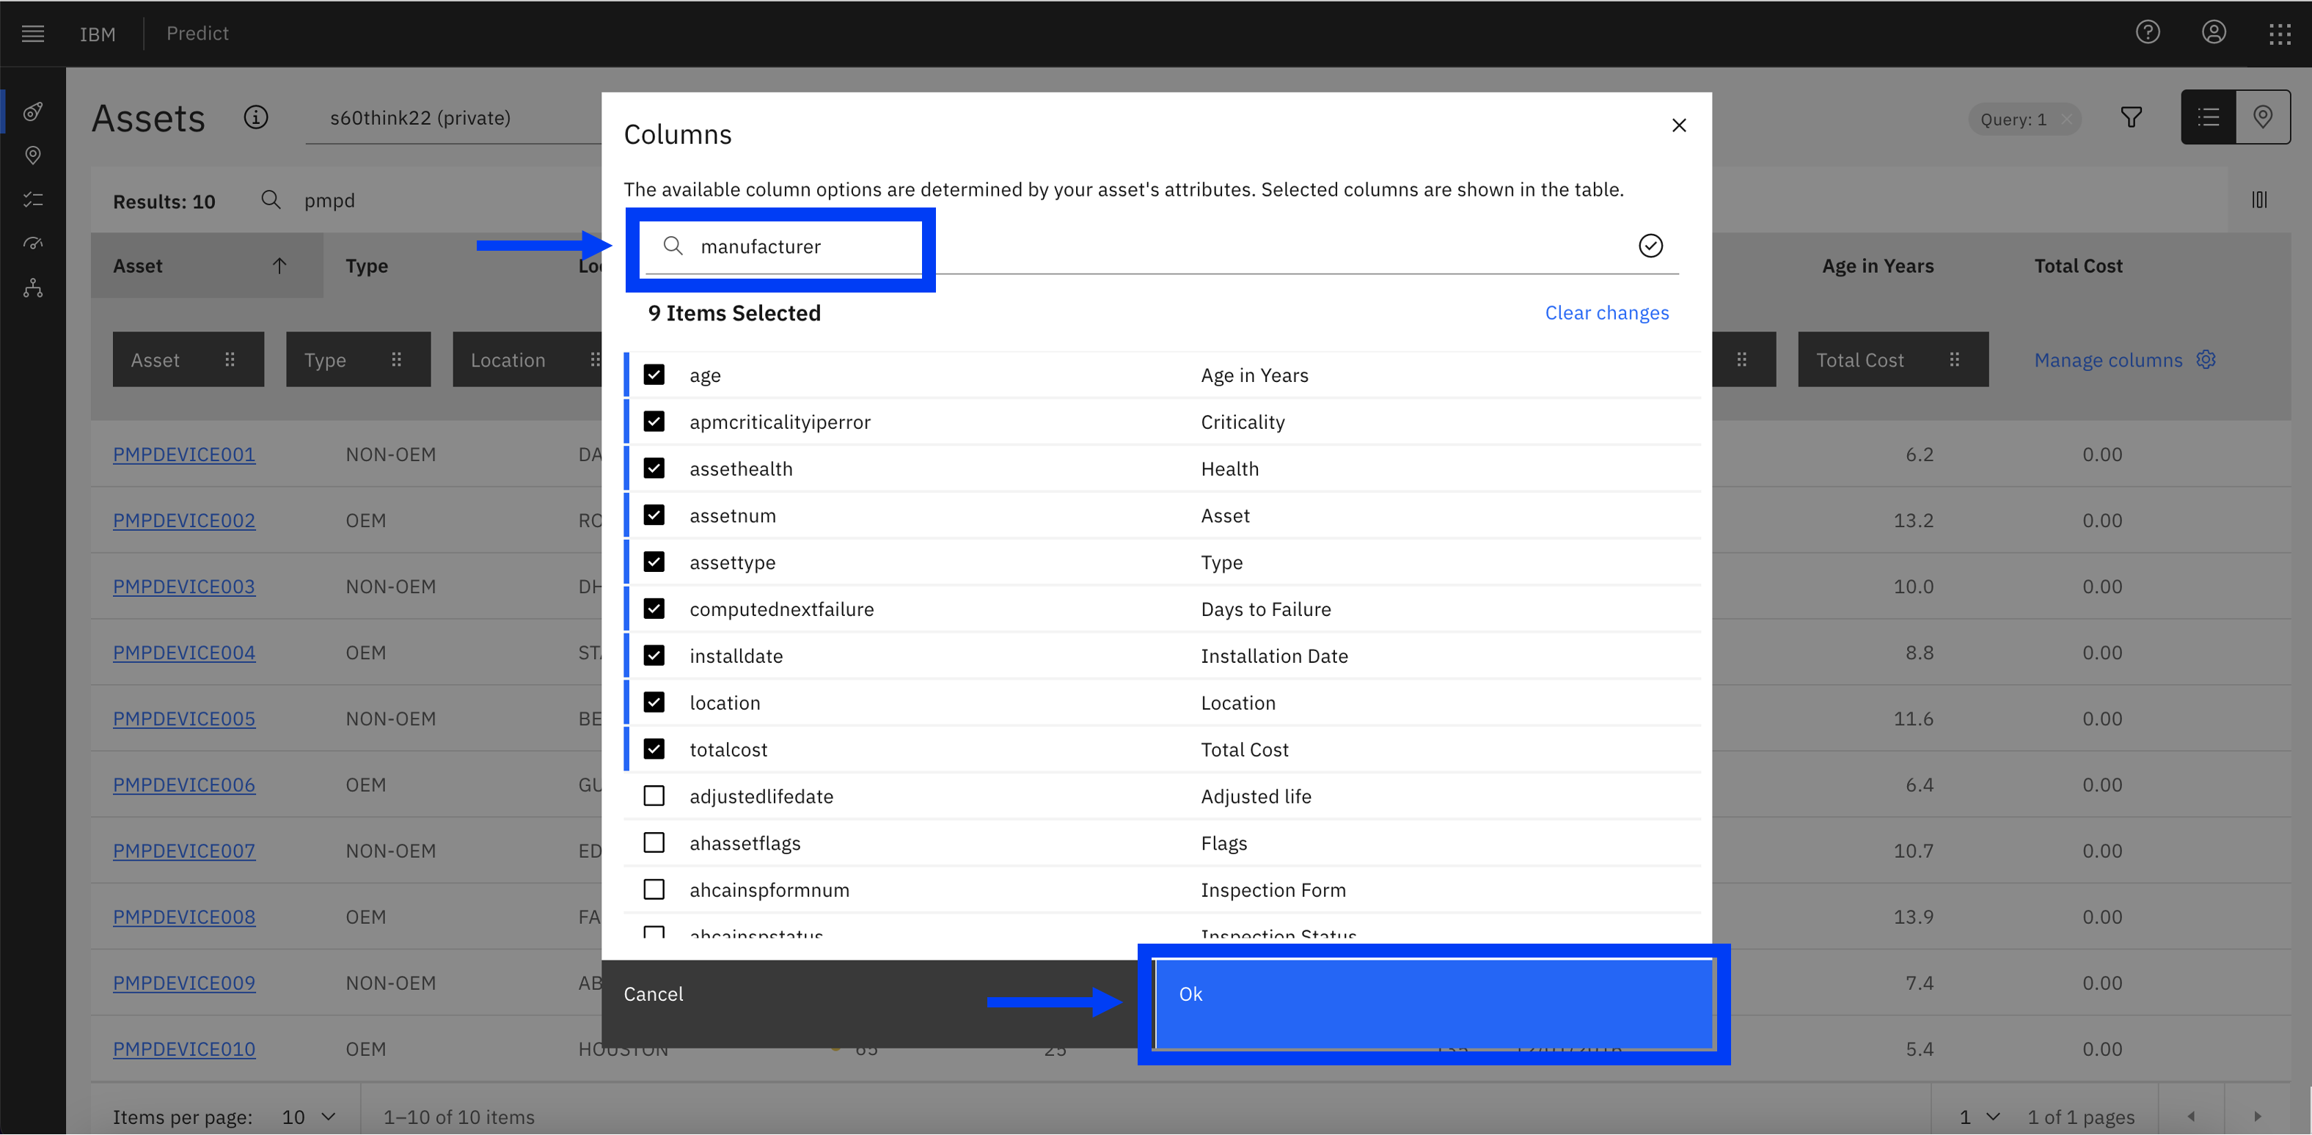Close the Columns dialog with X
2312x1135 pixels.
[1678, 125]
